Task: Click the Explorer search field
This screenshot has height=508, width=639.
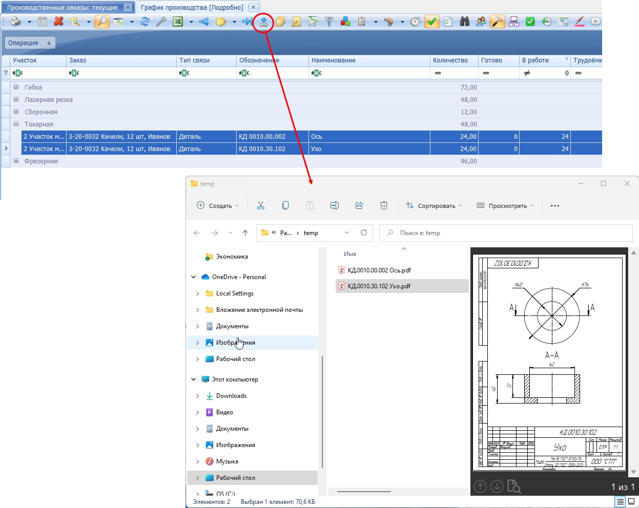Action: click(x=506, y=233)
